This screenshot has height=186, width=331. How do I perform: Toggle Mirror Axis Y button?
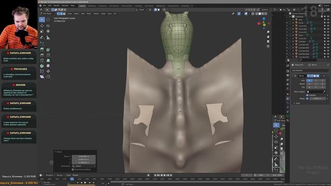[316, 81]
